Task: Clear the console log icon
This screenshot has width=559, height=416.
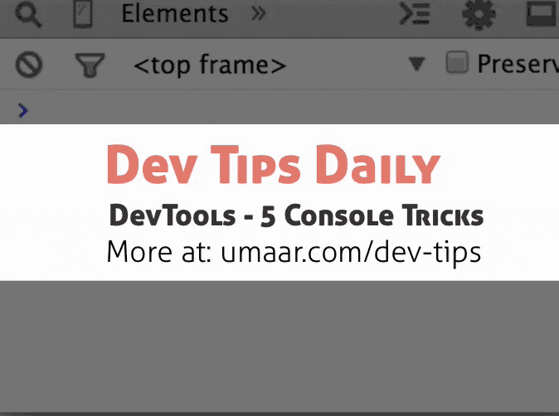Action: 29,65
